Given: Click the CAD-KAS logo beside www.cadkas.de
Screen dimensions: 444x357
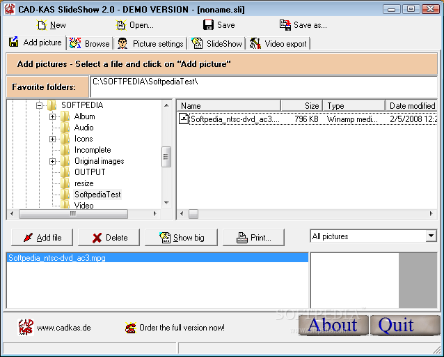Looking at the screenshot, I should (26, 327).
